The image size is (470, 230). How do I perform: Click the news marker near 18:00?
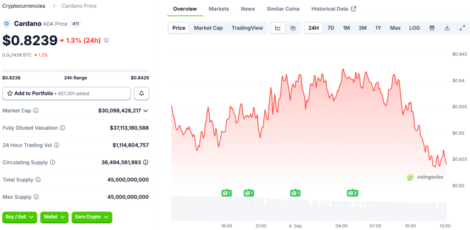227,193
